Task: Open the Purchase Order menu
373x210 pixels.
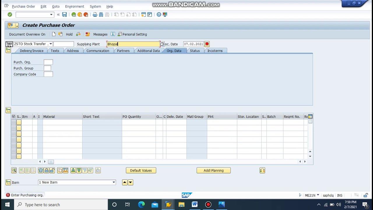Action: pyautogui.click(x=23, y=6)
